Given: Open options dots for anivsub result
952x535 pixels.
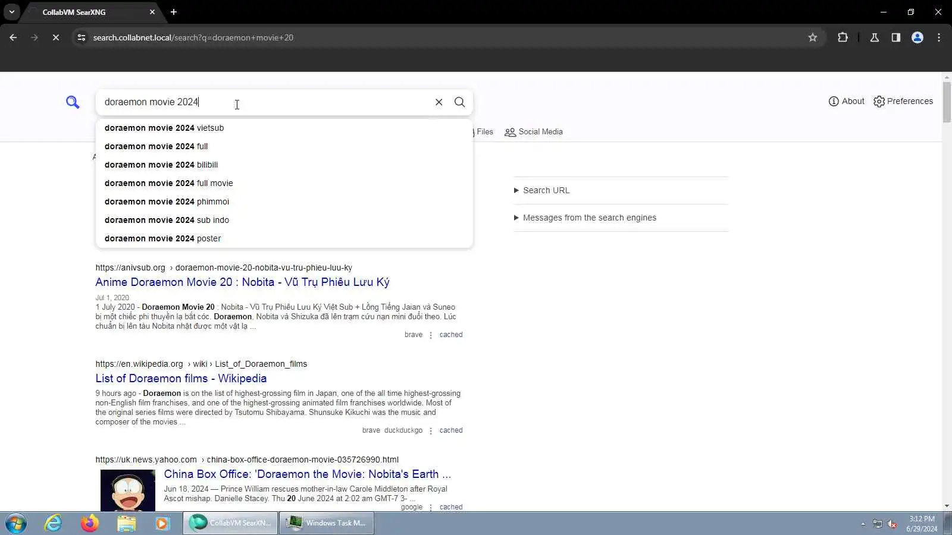Looking at the screenshot, I should [x=431, y=335].
